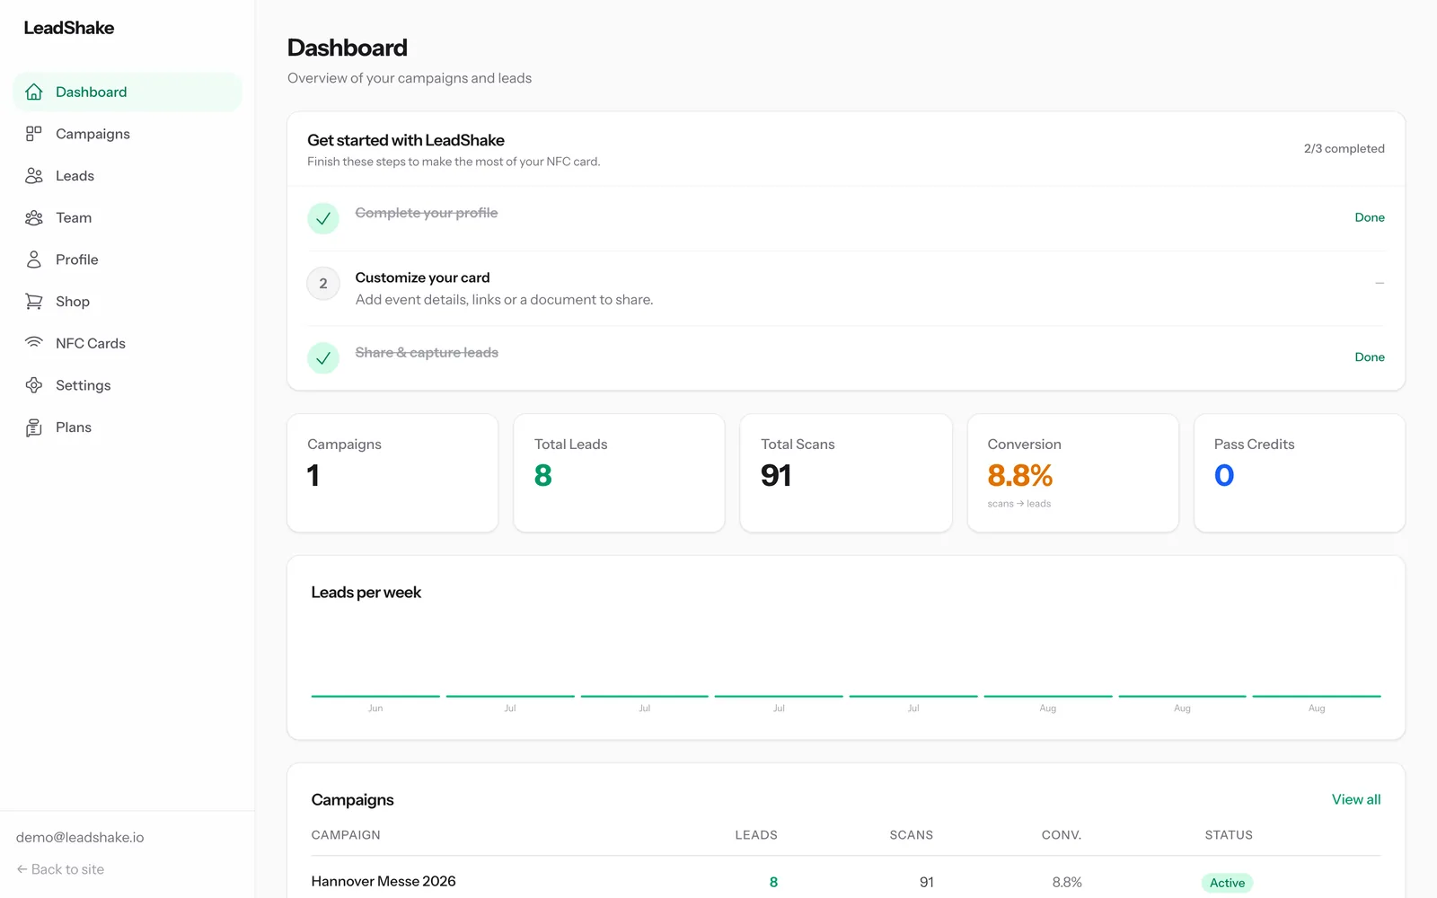The width and height of the screenshot is (1437, 898).
Task: Click Done beside Share & capture leads
Action: (1370, 357)
